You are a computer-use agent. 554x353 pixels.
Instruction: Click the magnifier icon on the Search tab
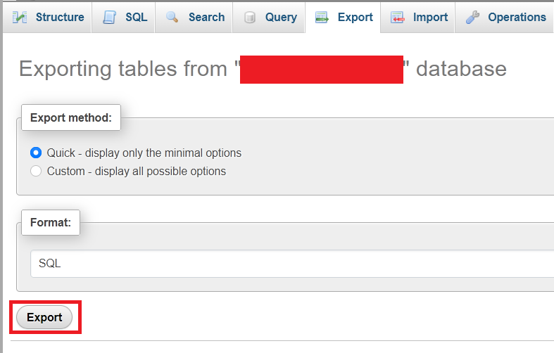coord(172,17)
